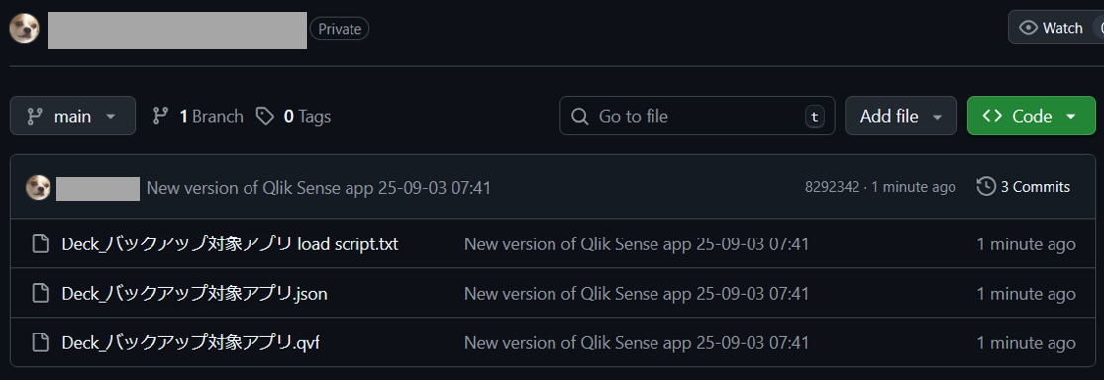Click file icon of the .qvf file

point(41,343)
